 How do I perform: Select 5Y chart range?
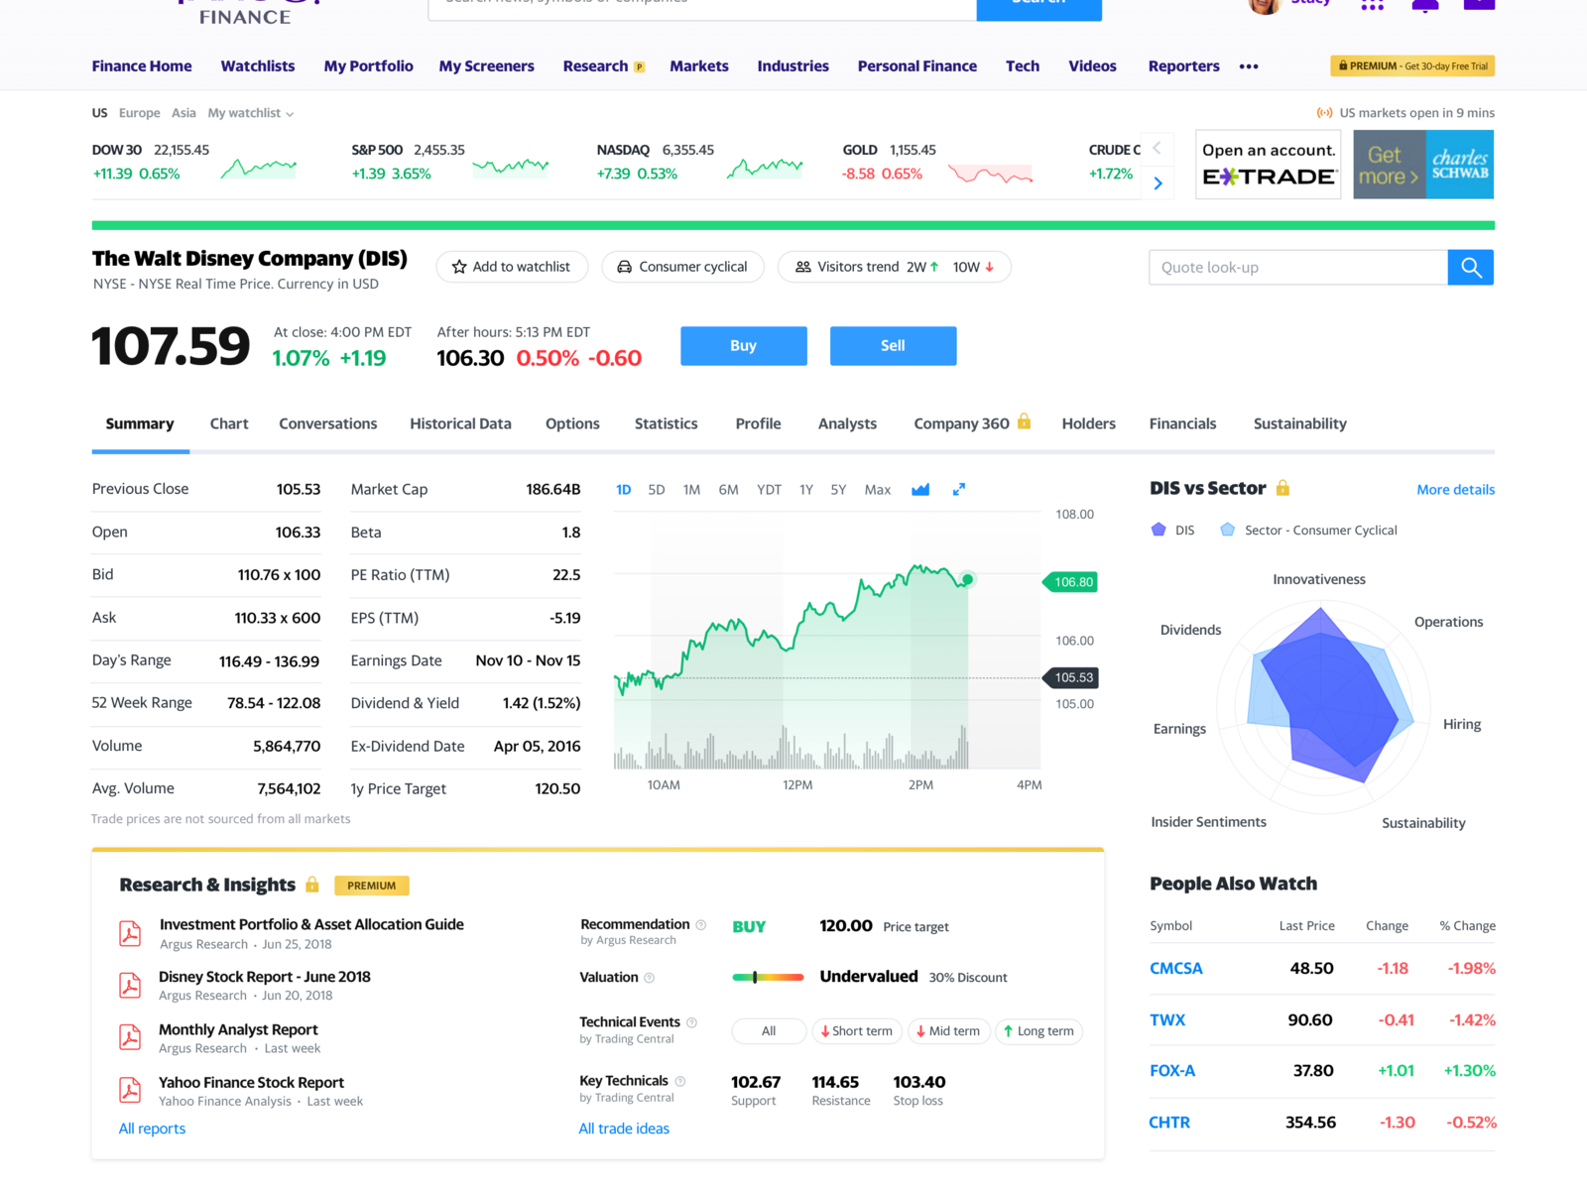[x=838, y=490]
